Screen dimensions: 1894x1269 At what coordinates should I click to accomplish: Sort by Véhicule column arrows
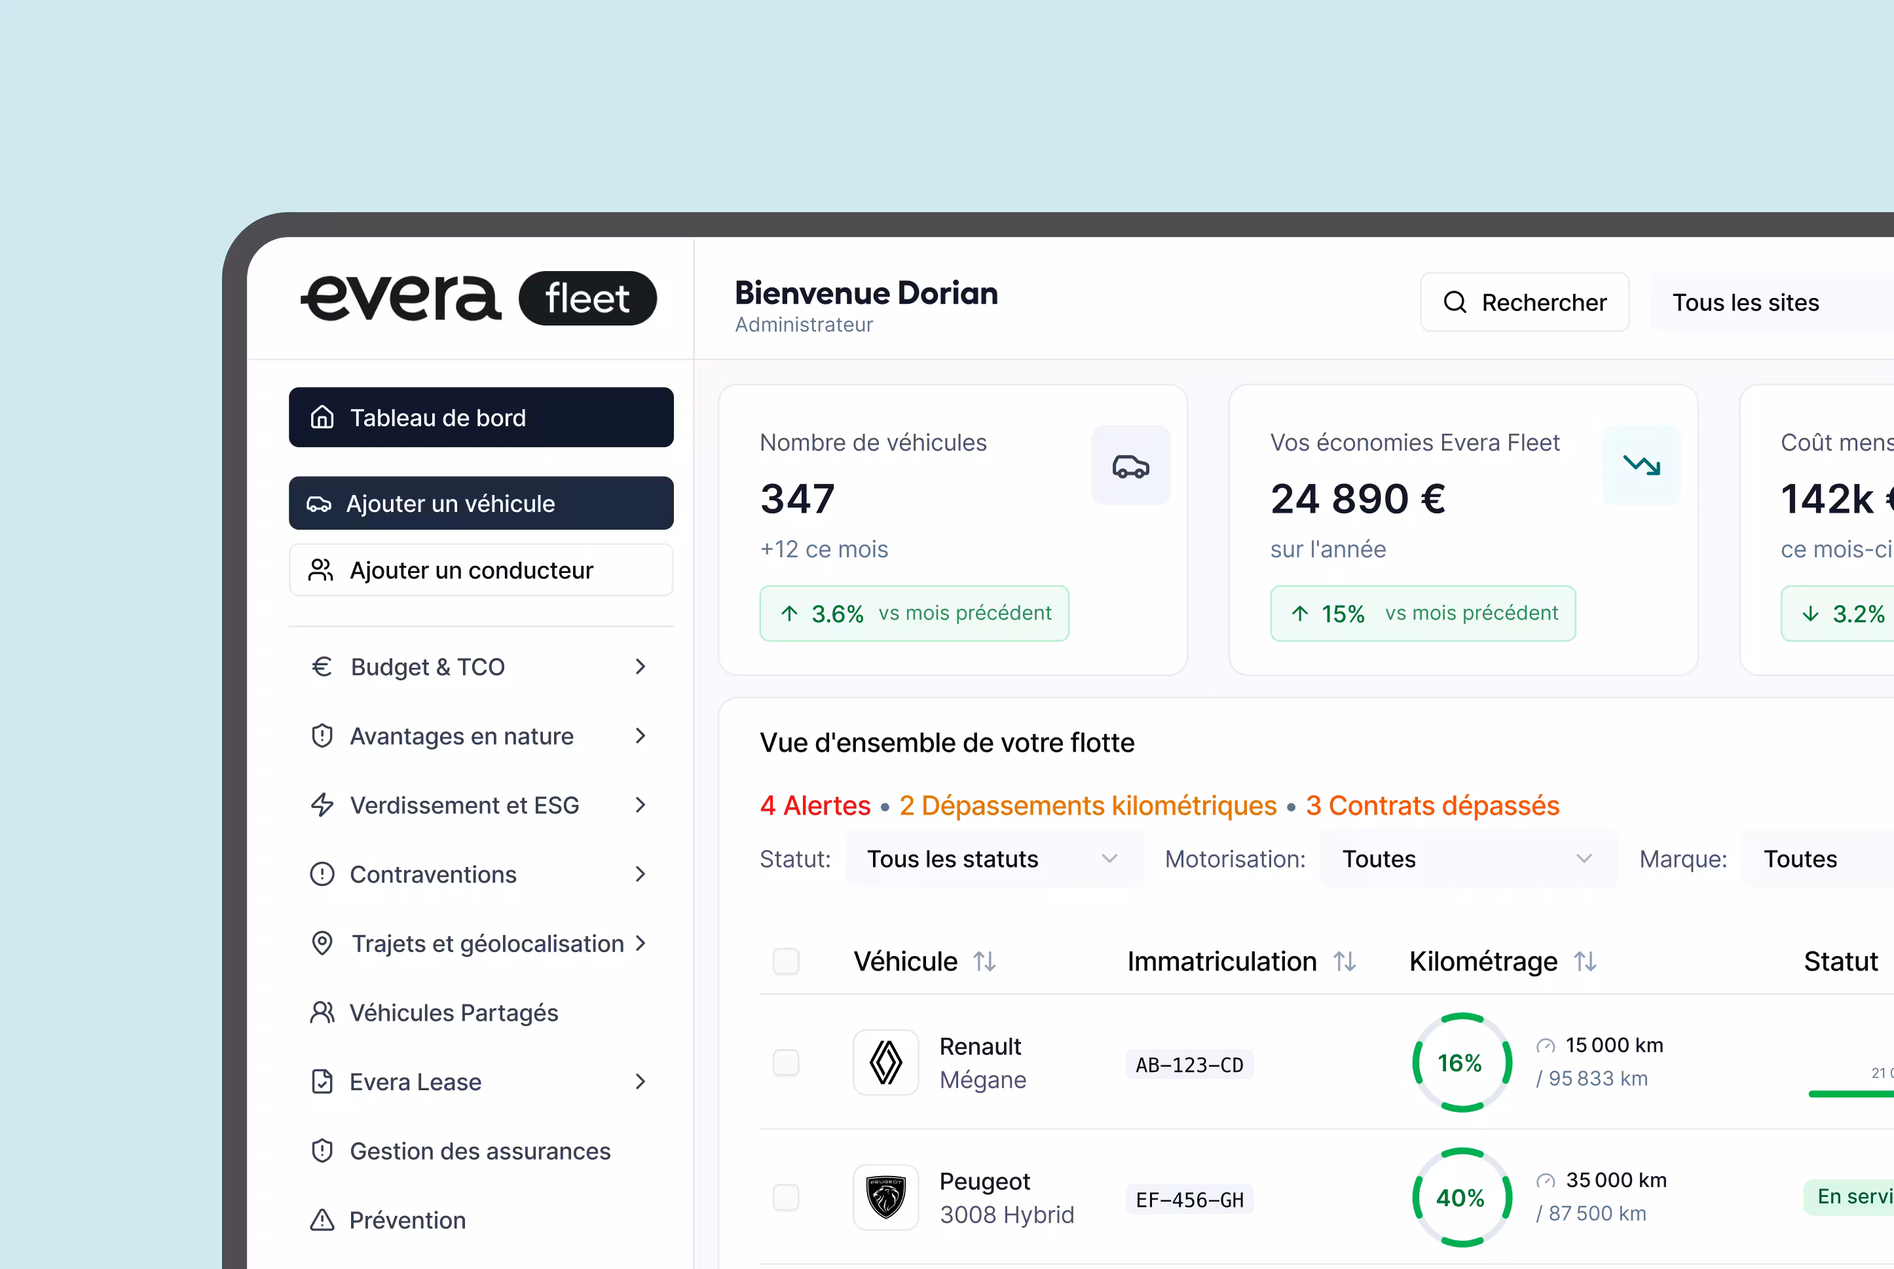click(984, 961)
